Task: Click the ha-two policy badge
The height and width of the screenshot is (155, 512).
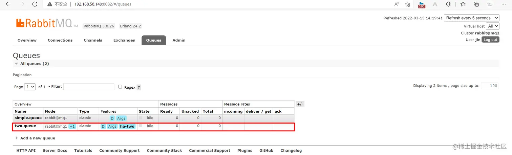Action: point(127,127)
